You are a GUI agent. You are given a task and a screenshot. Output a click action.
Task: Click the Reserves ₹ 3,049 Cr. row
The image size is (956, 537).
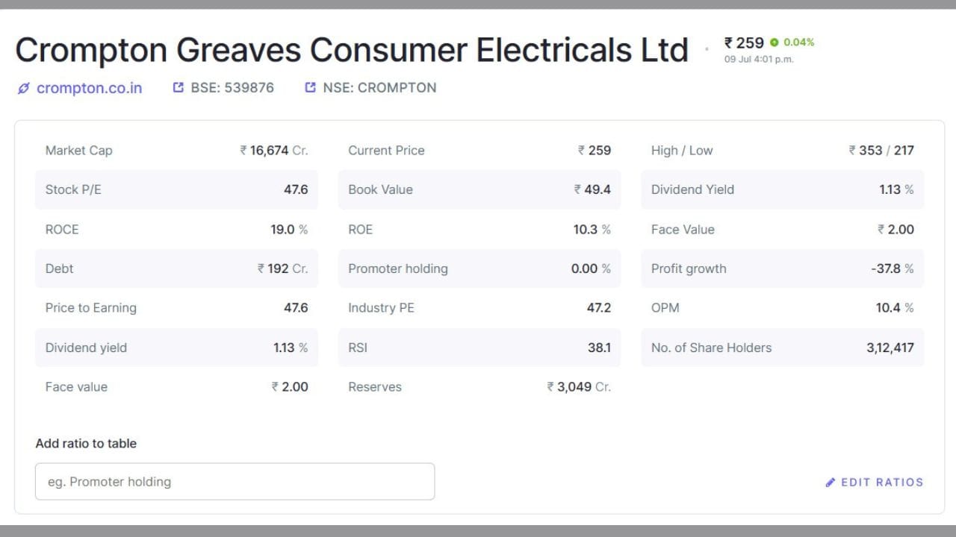point(479,386)
